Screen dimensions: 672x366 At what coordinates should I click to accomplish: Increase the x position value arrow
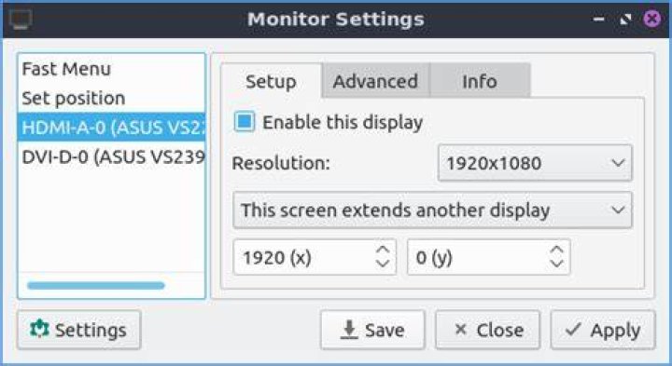pyautogui.click(x=383, y=251)
